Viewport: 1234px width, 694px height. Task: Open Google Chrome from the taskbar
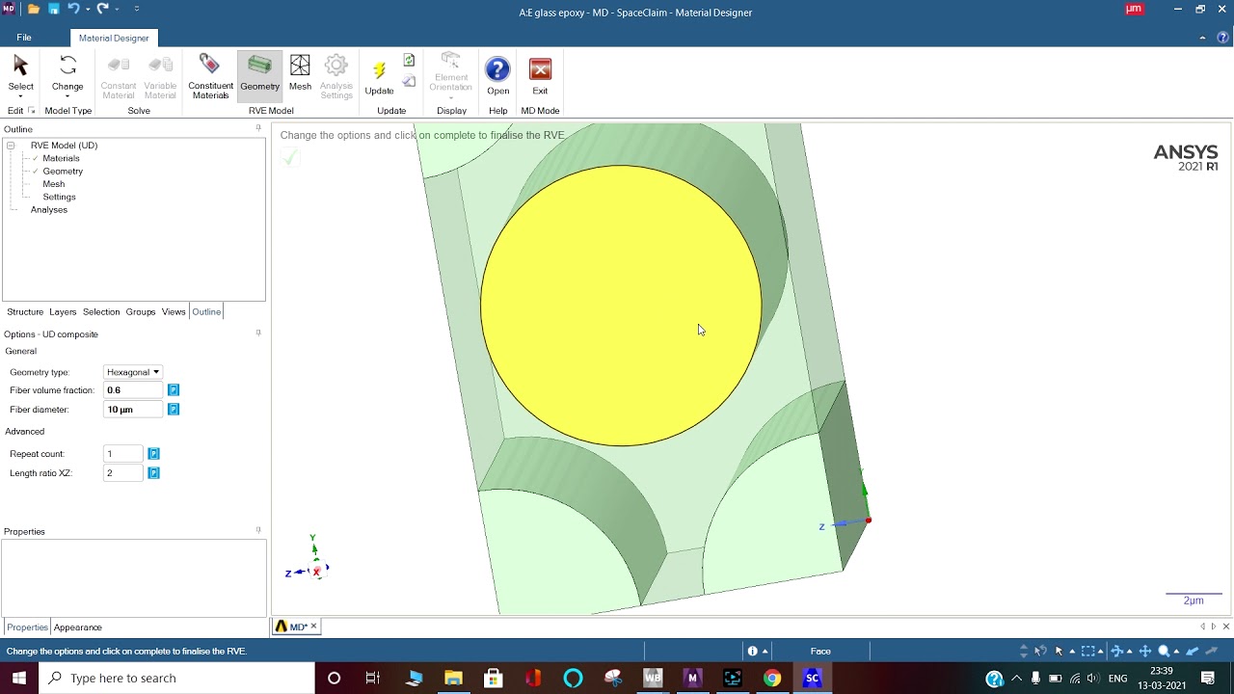[772, 678]
